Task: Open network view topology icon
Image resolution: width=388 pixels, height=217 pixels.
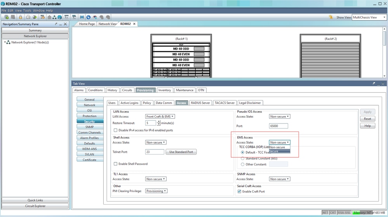Action: pyautogui.click(x=54, y=17)
